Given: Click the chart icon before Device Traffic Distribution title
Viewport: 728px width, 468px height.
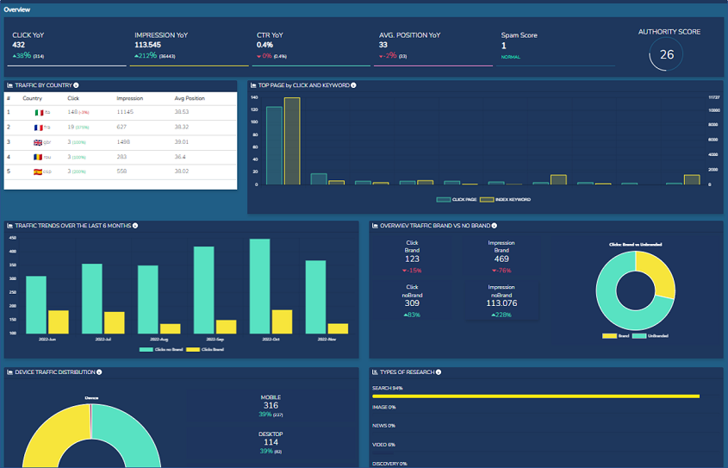Looking at the screenshot, I should click(9, 372).
